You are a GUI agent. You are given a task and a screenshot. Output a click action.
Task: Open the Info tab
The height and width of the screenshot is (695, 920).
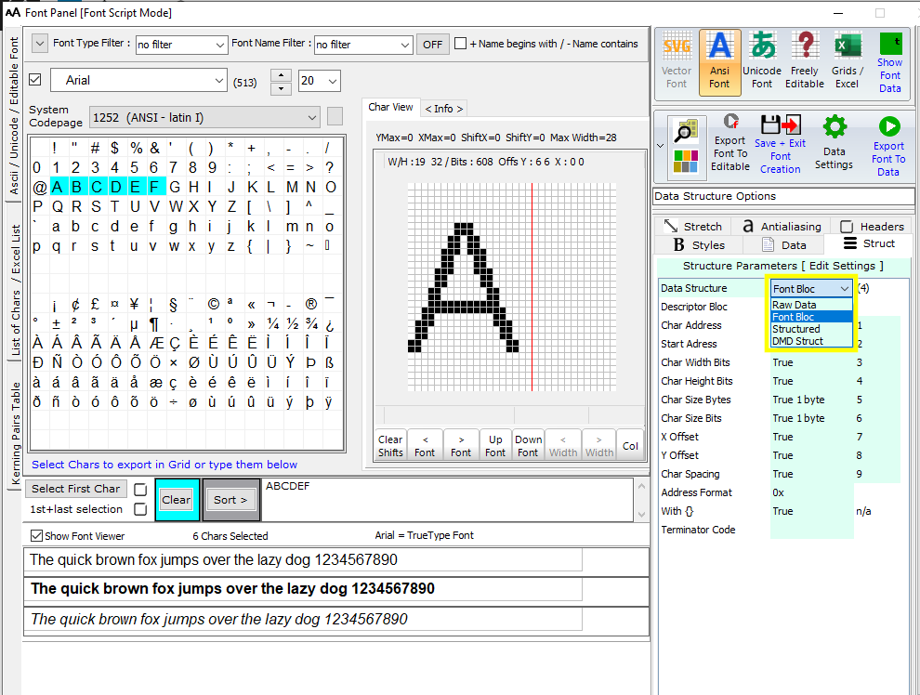(x=443, y=109)
